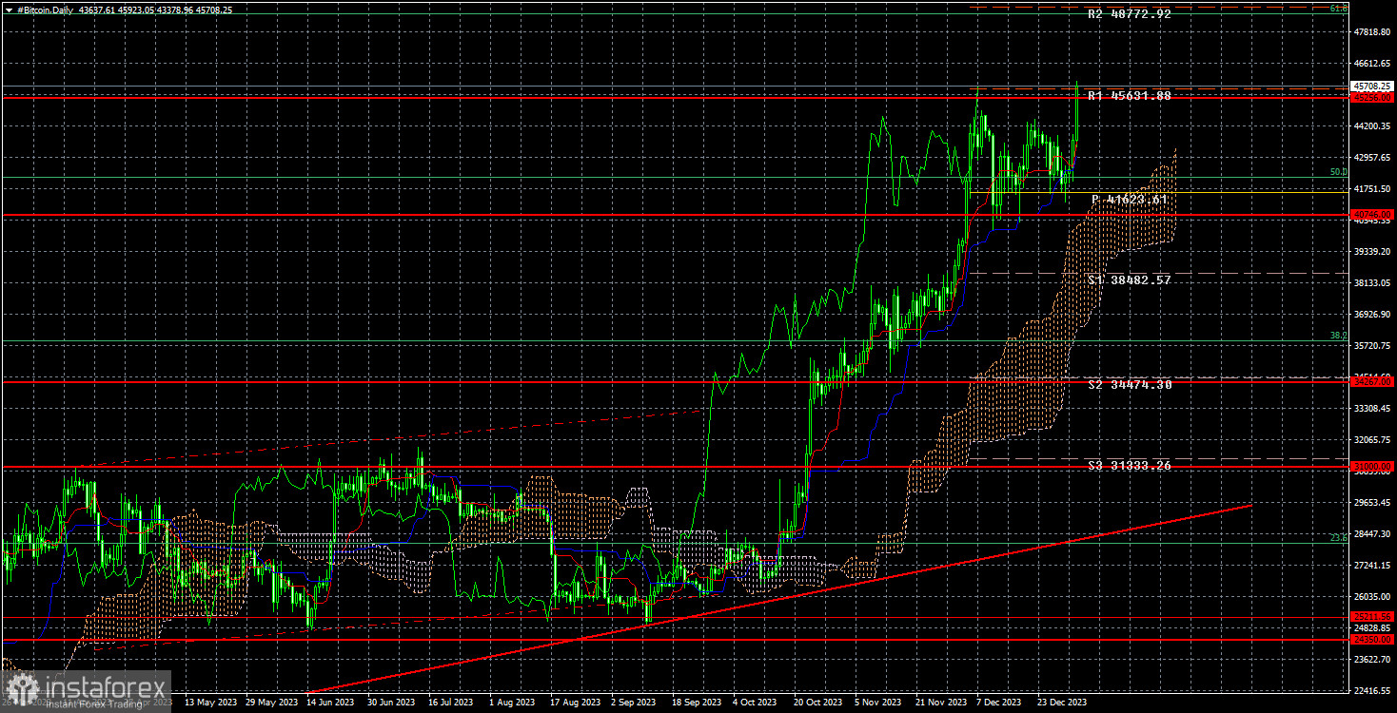Viewport: 1397px width, 713px height.
Task: Click the 7 Dec 2023 date label
Action: pos(999,703)
